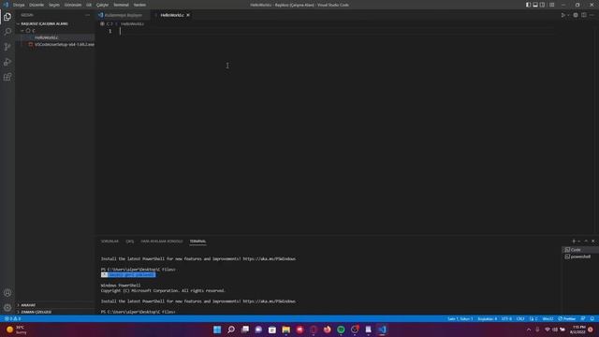This screenshot has height=337, width=599.
Task: Open the Git menu
Action: [89, 5]
